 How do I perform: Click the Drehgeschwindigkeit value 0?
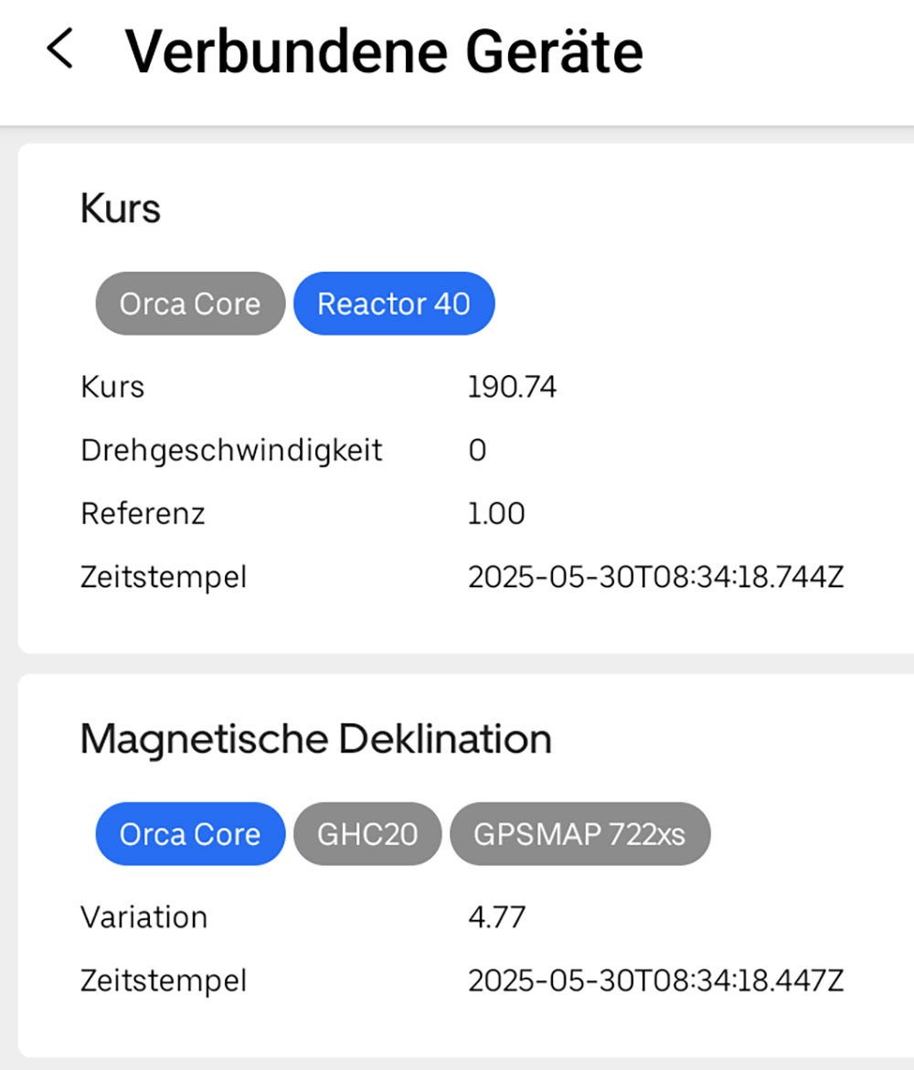pos(477,451)
